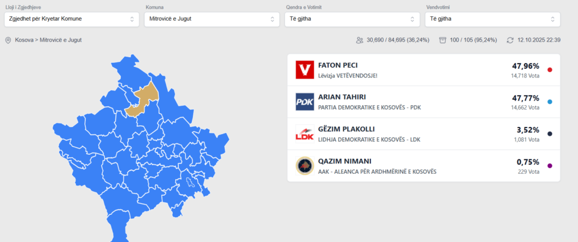Click the counted ballot boxes icon
Viewport: 578px width, 242px height.
(443, 40)
